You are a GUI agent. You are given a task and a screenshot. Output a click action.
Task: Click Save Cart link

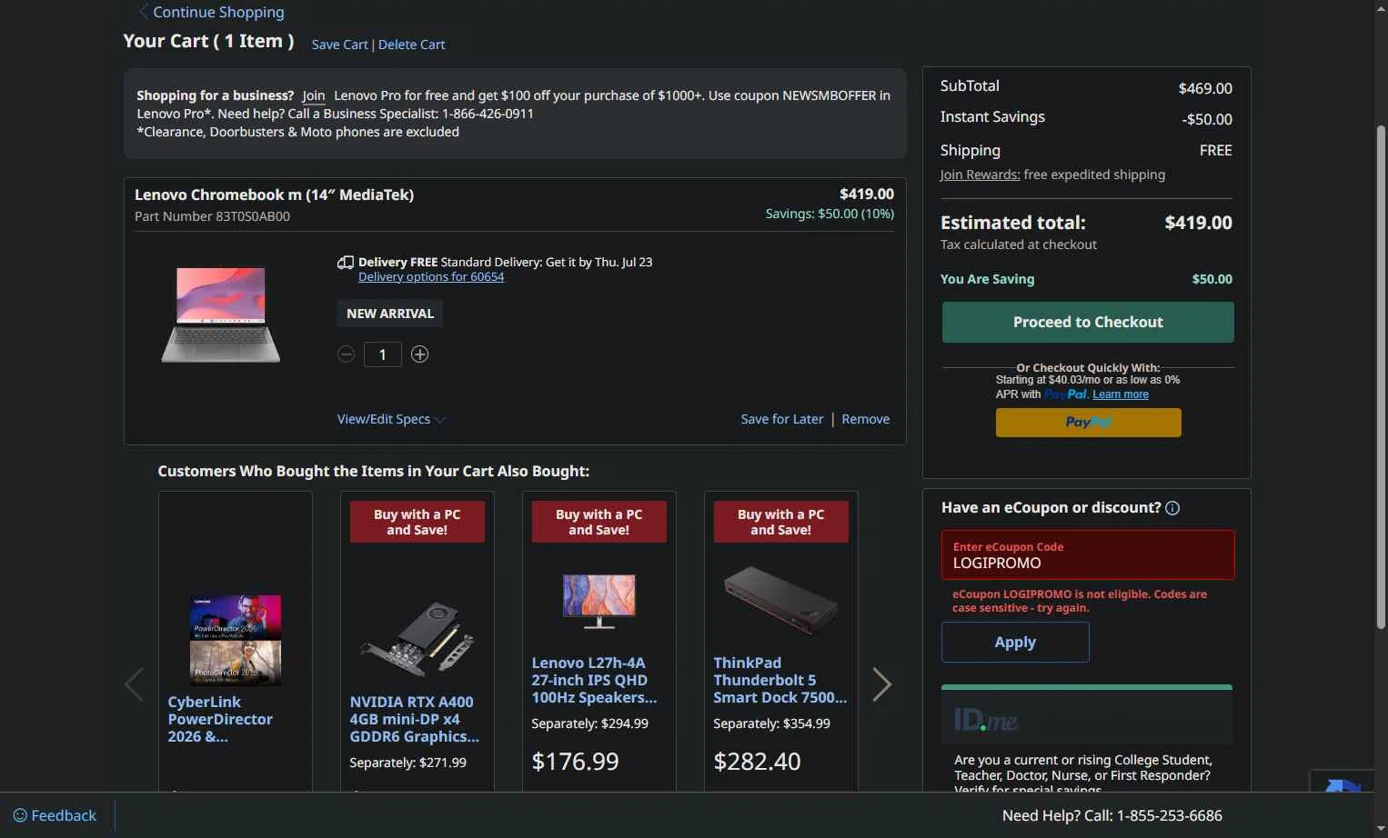tap(339, 45)
